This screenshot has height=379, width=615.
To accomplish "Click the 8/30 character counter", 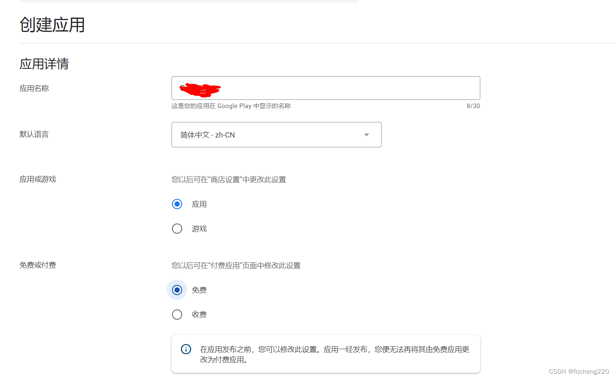I will point(473,106).
